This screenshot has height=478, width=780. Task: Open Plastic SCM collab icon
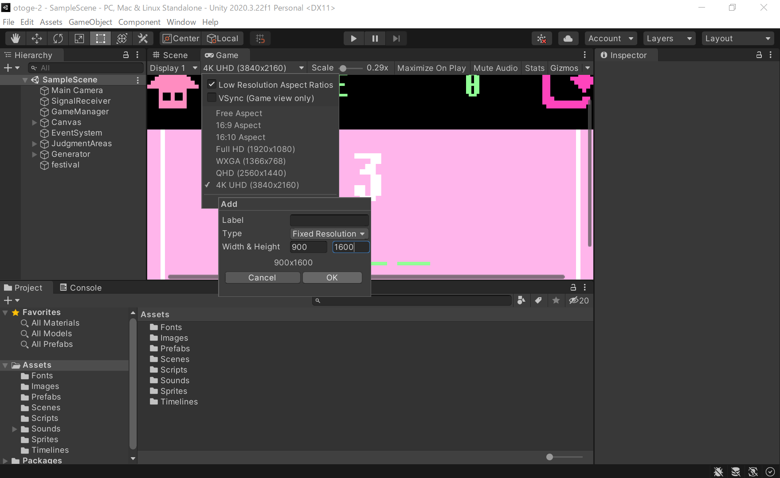[x=542, y=39]
